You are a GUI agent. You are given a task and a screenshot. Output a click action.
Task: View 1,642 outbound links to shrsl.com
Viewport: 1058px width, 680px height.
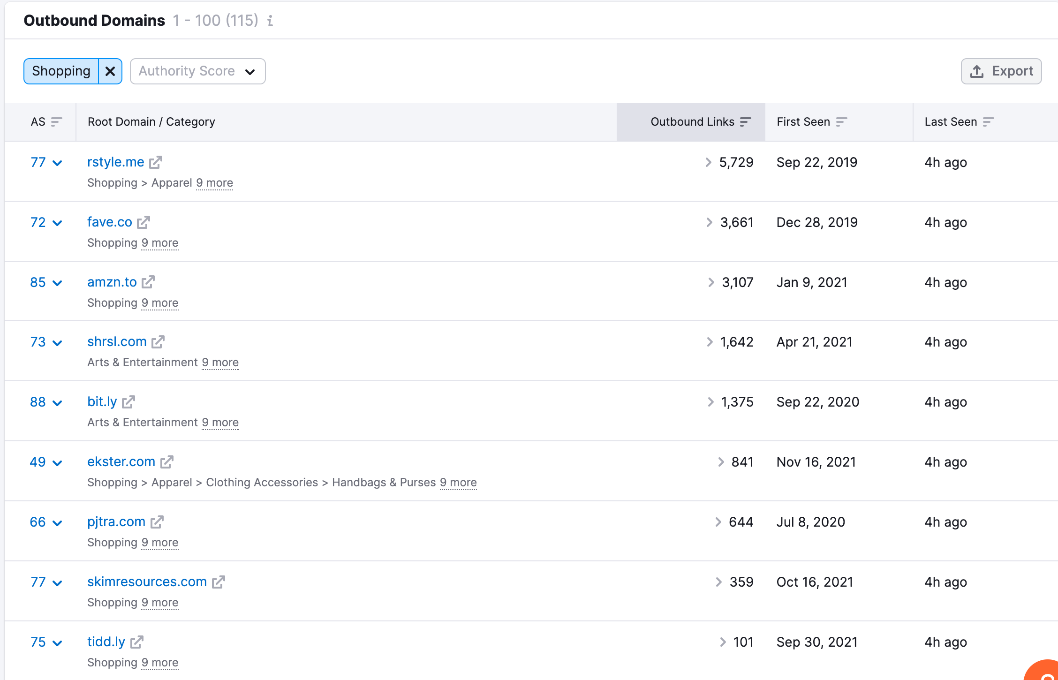730,342
